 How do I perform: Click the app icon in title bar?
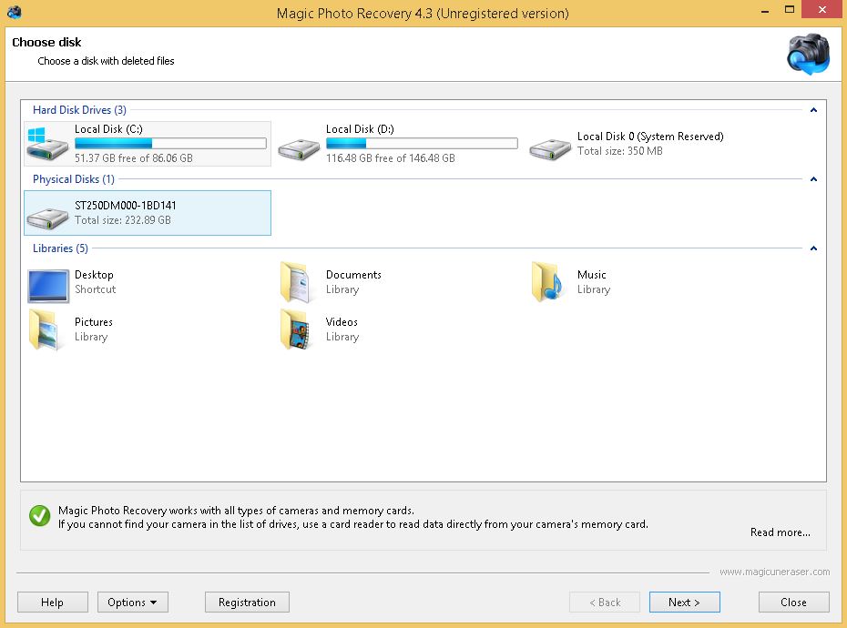(15, 13)
